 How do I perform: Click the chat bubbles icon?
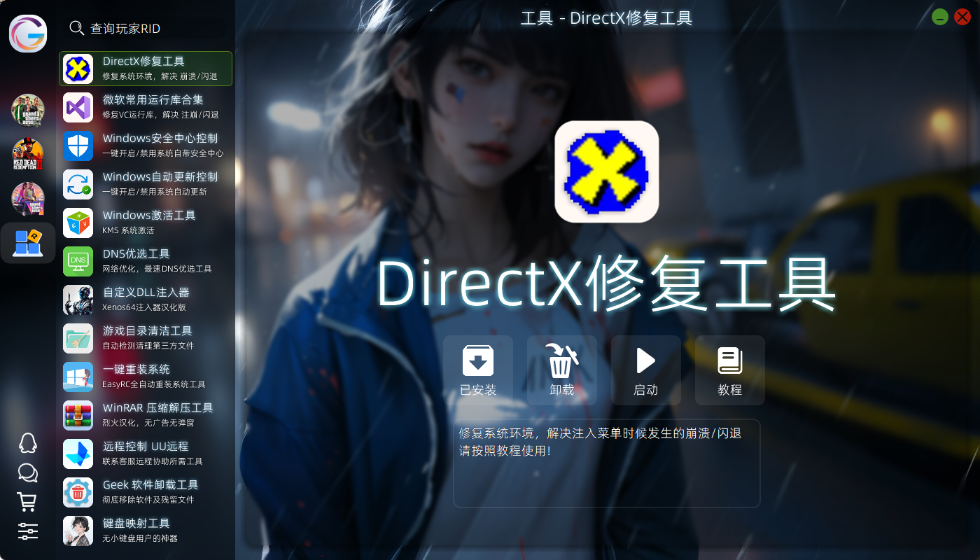click(x=27, y=473)
